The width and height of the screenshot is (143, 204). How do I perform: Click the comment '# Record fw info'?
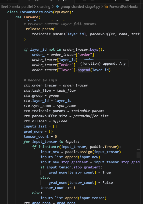coord(40,80)
